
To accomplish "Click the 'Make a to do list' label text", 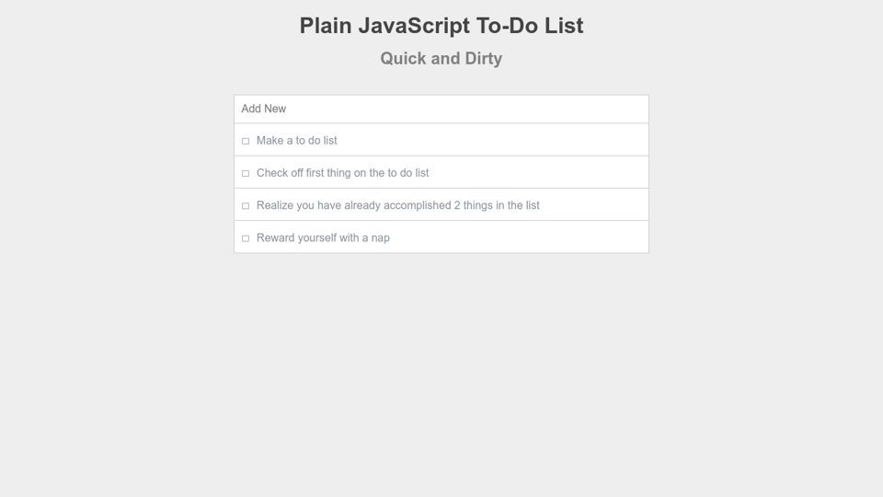I will pos(296,141).
